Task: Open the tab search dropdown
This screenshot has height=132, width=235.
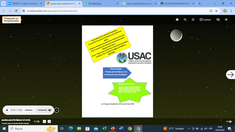Action: tap(3, 4)
